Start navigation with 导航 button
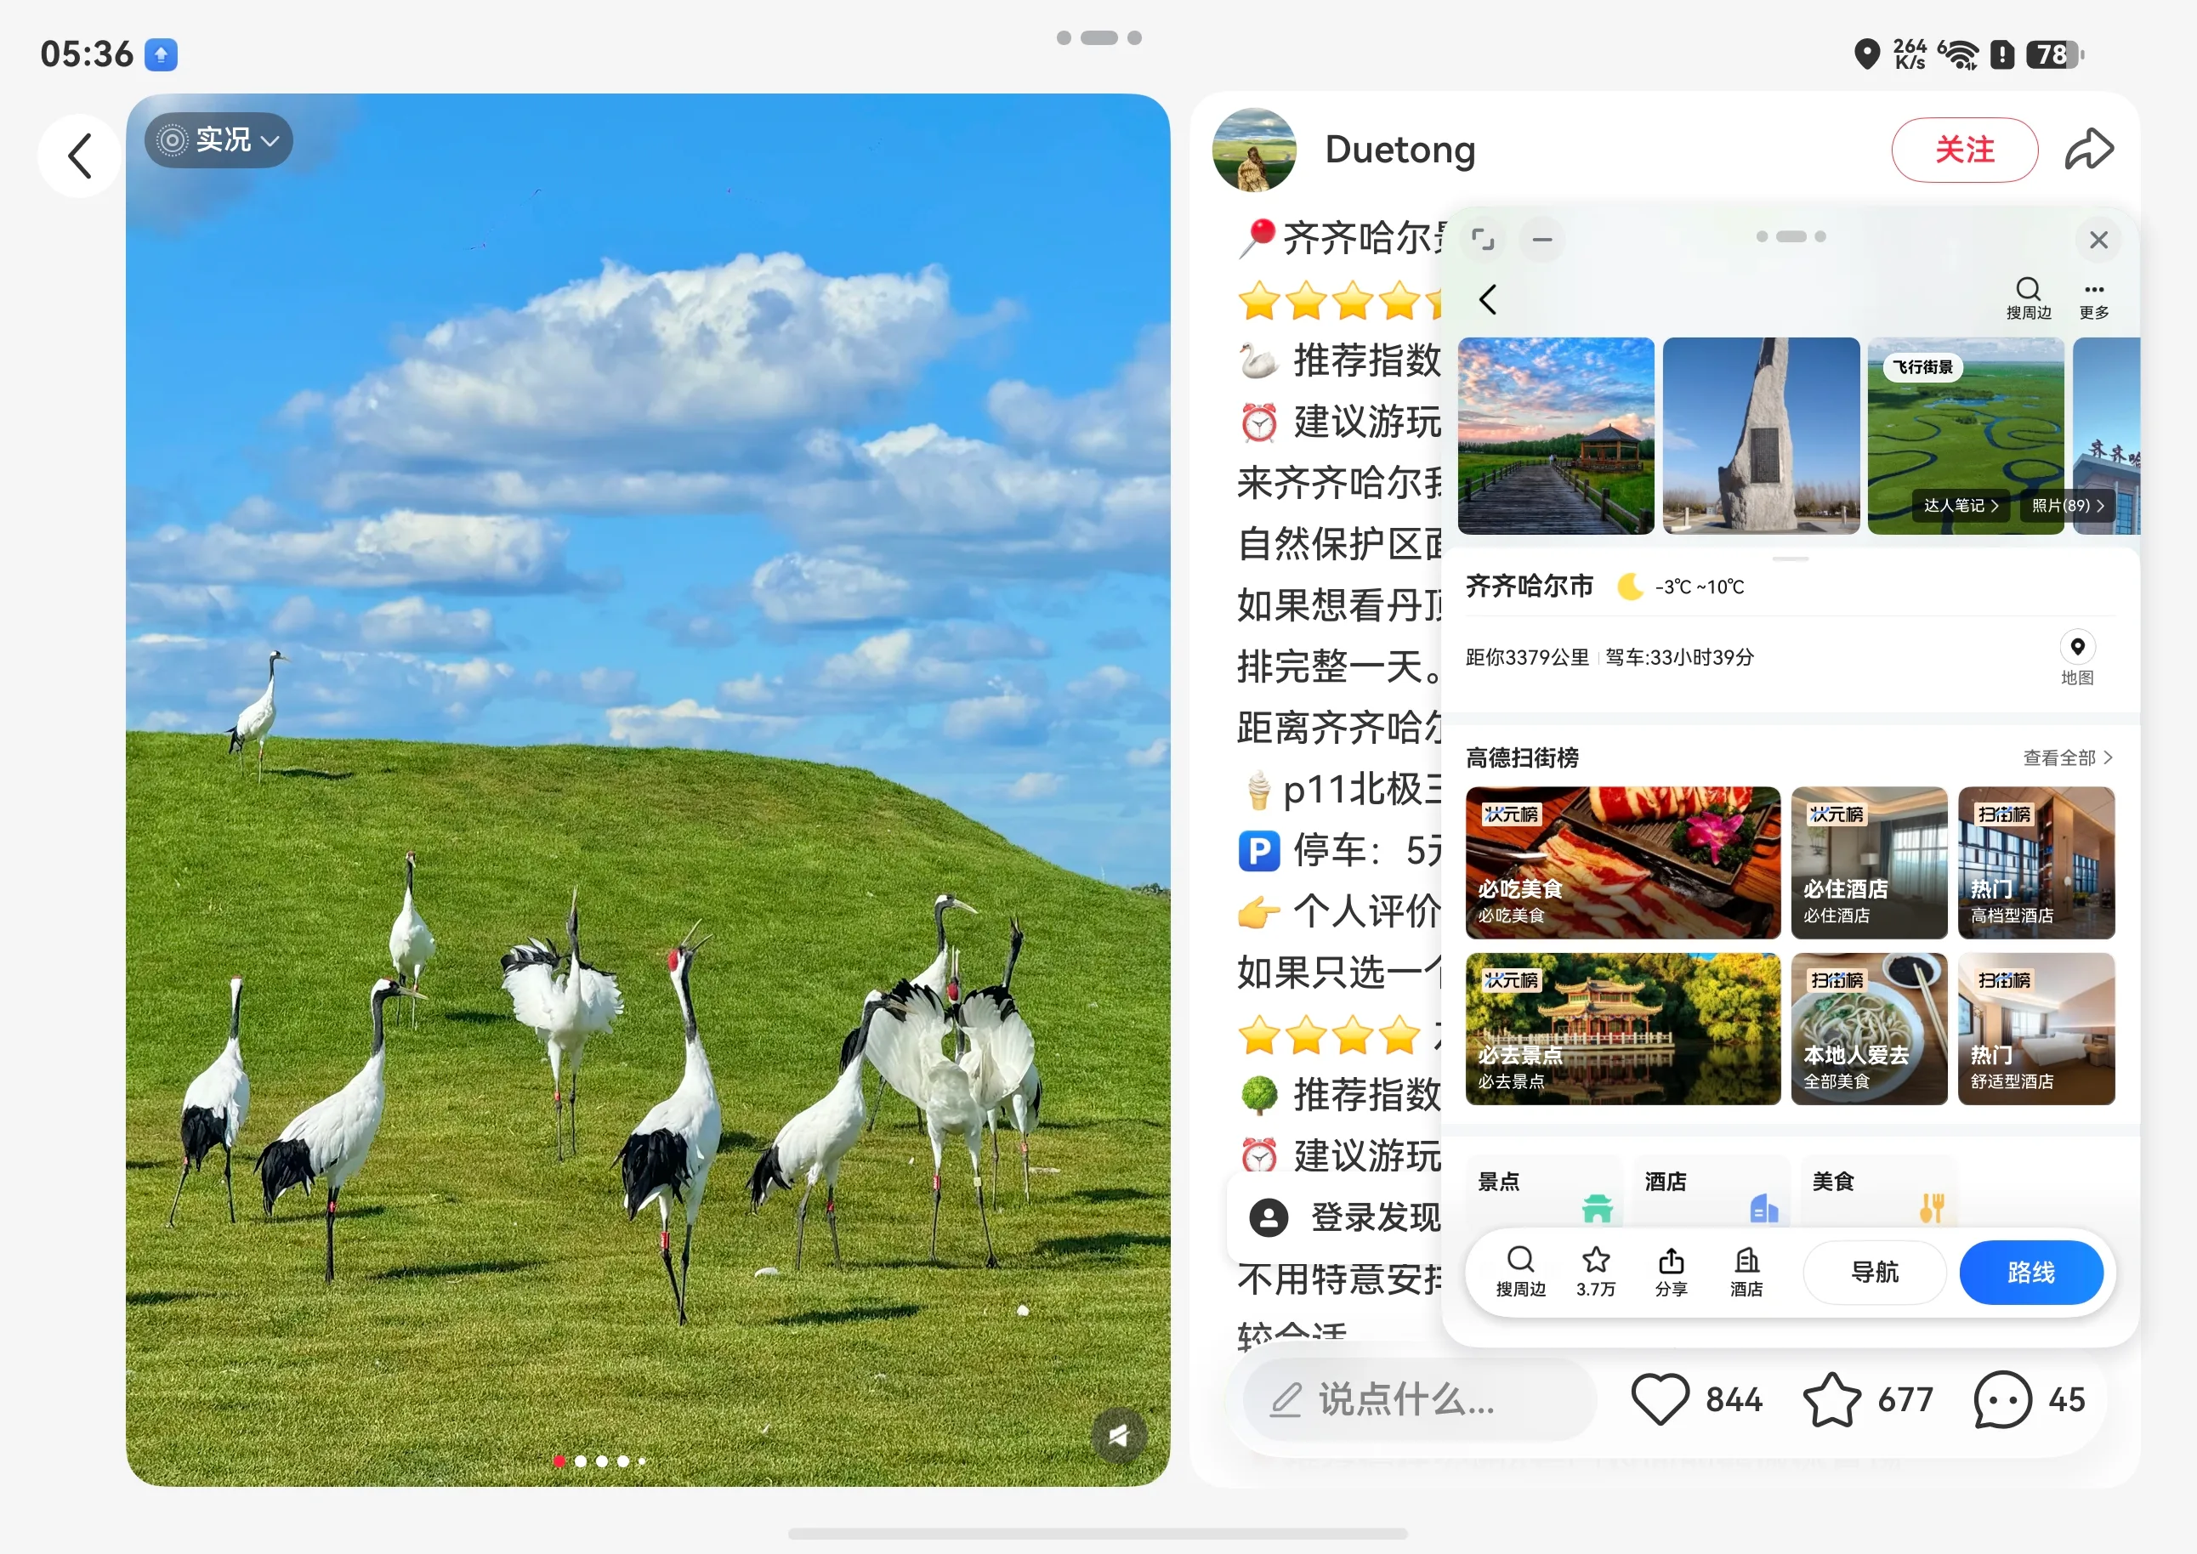The width and height of the screenshot is (2197, 1554). [1875, 1273]
